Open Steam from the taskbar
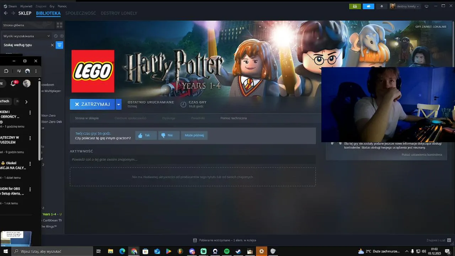The image size is (455, 256). pyautogui.click(x=238, y=251)
